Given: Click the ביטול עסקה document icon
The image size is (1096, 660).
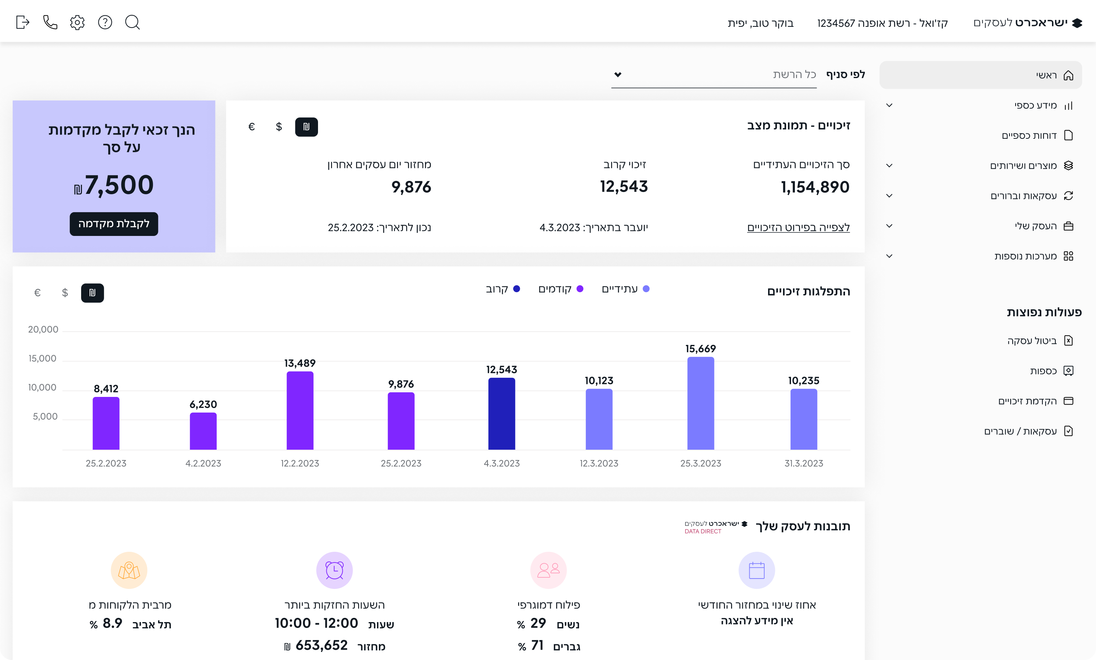Looking at the screenshot, I should [1068, 340].
